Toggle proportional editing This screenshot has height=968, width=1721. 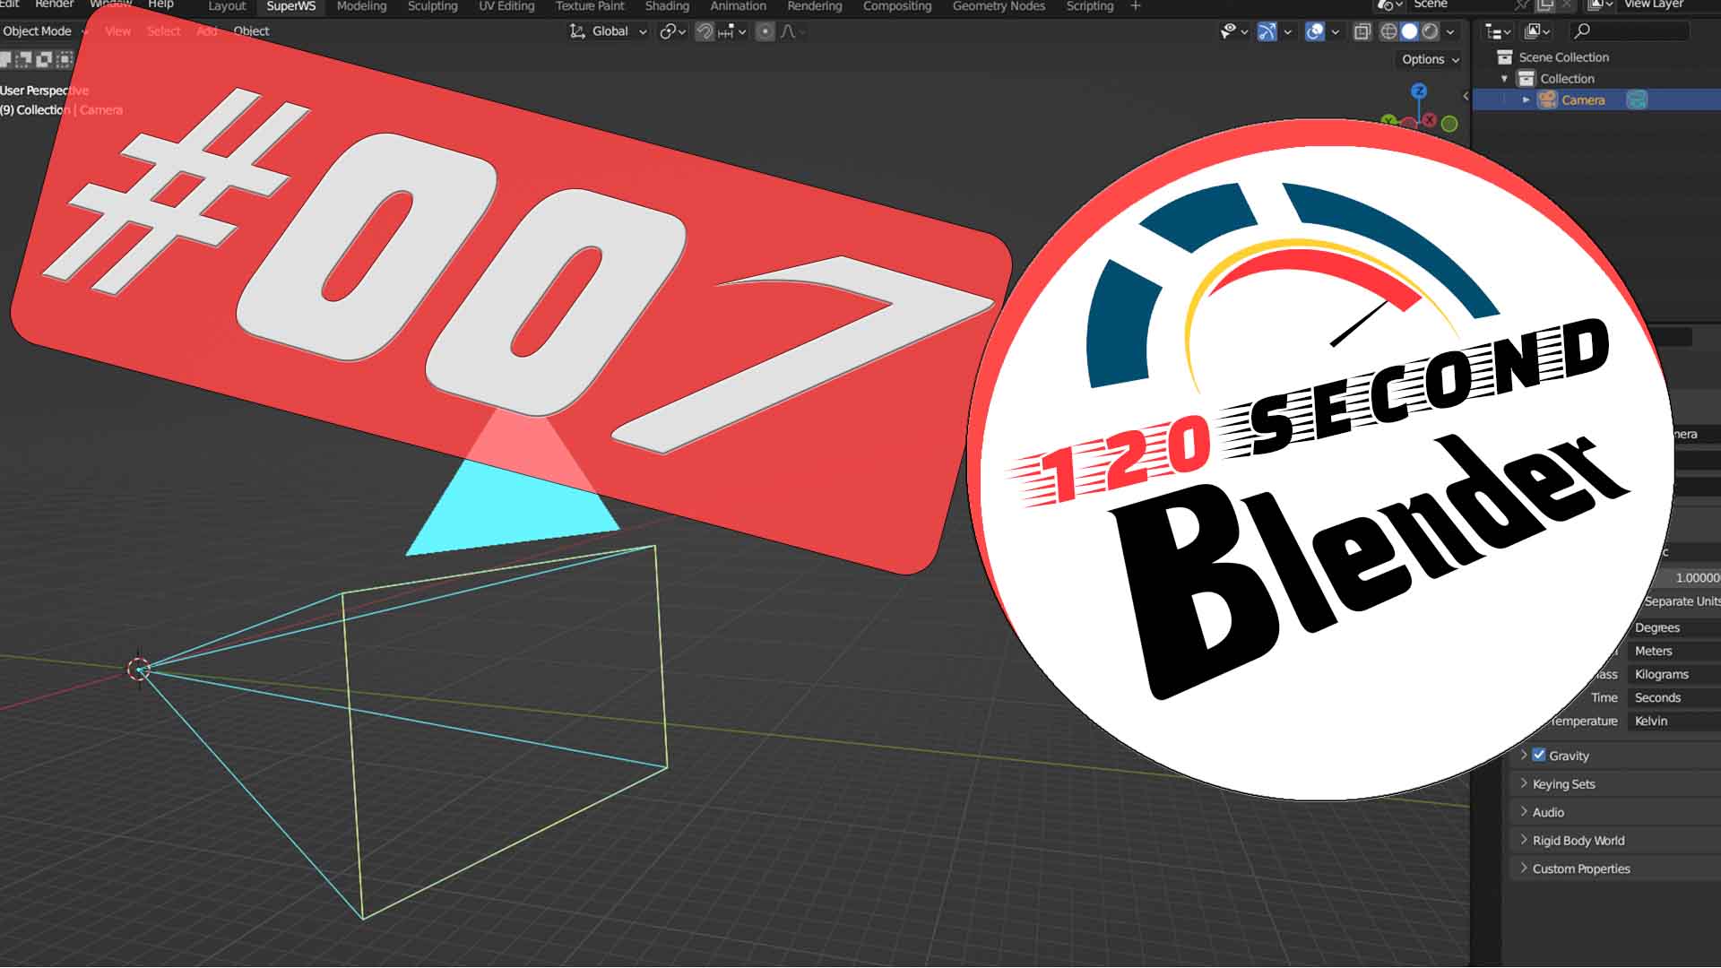[x=765, y=31]
